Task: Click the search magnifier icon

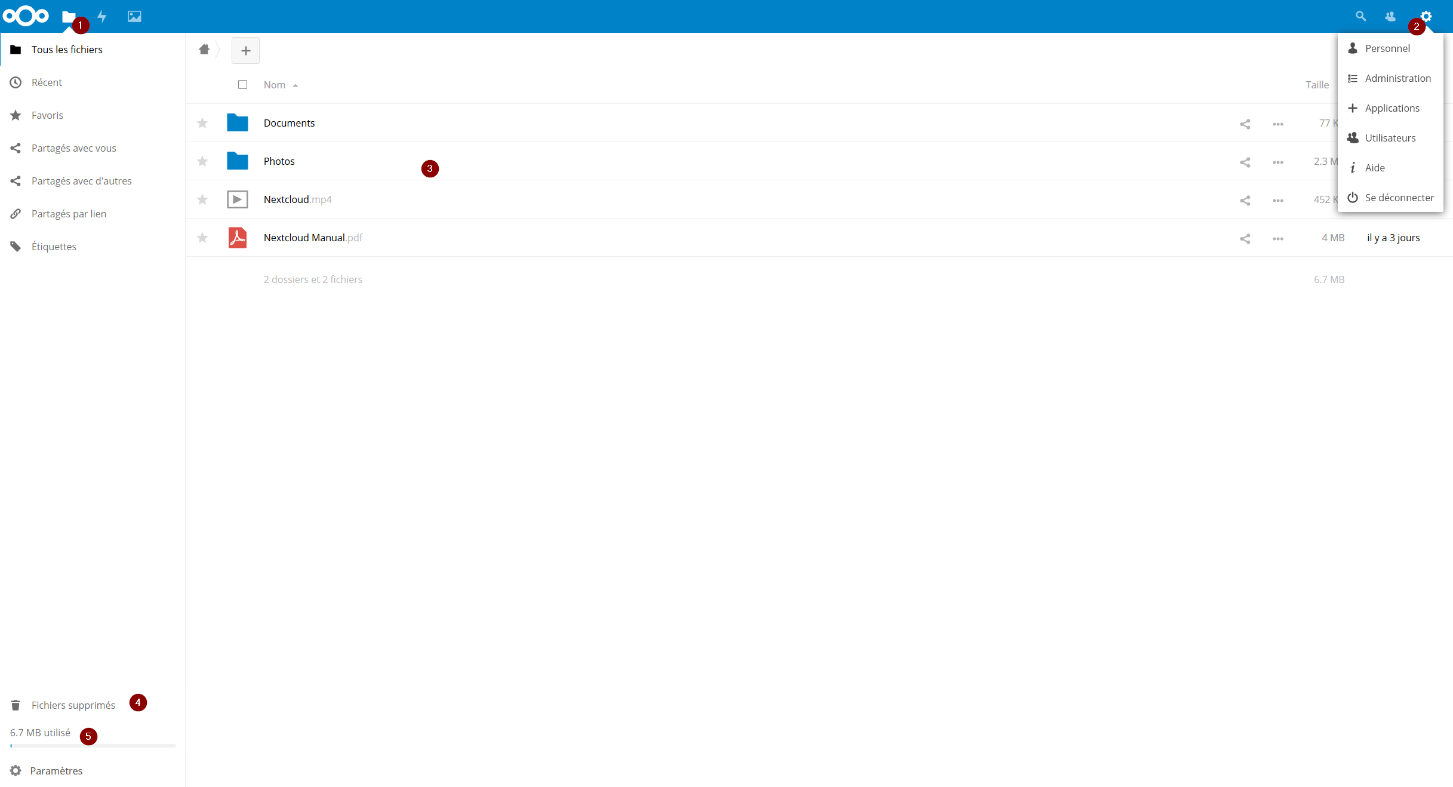Action: point(1360,16)
